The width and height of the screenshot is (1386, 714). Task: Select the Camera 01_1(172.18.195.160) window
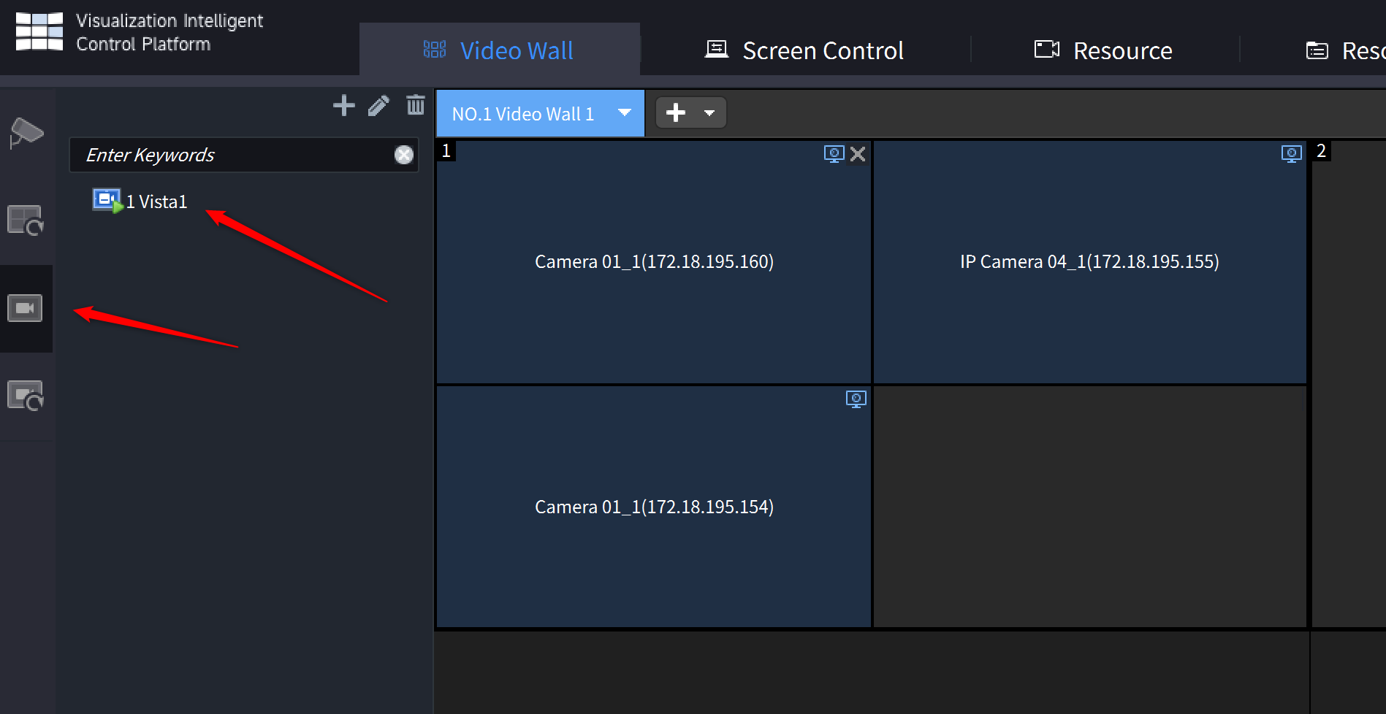[x=654, y=261]
